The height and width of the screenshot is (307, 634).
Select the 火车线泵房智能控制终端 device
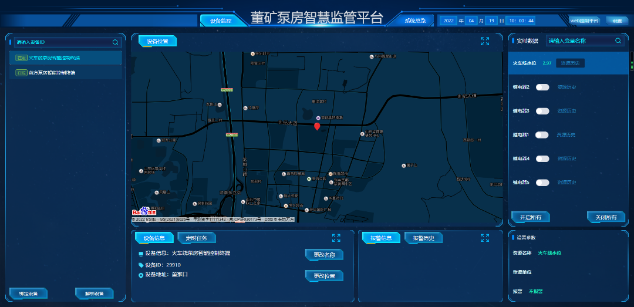pyautogui.click(x=54, y=58)
